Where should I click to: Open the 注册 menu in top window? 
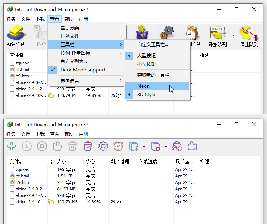(x=84, y=19)
